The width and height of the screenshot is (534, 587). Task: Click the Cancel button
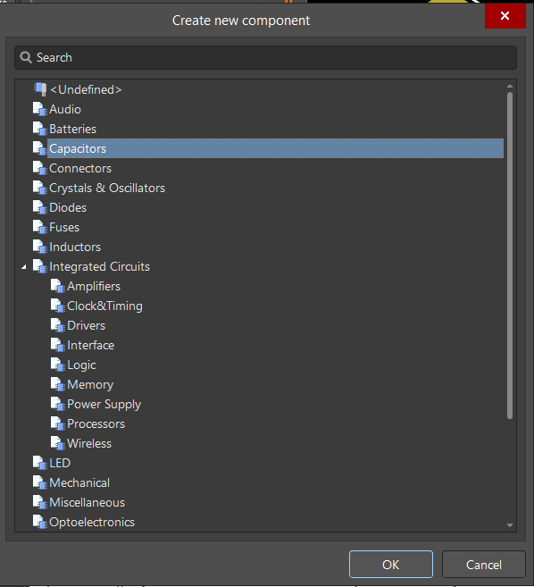tap(484, 564)
